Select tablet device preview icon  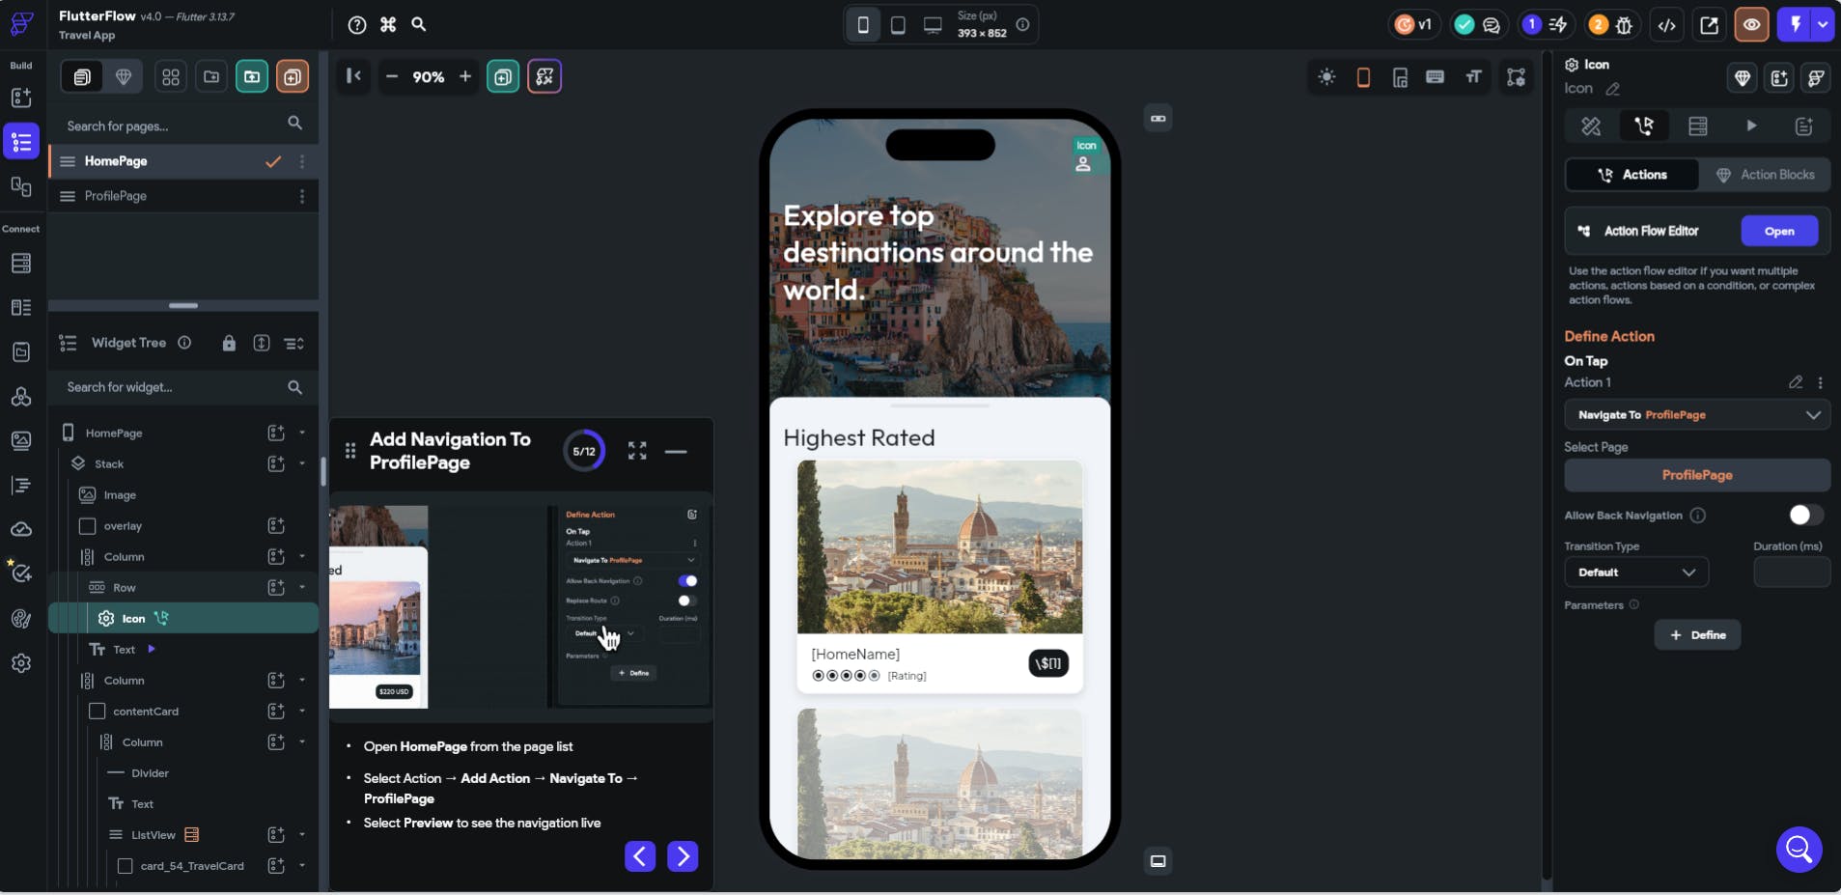pyautogui.click(x=898, y=25)
